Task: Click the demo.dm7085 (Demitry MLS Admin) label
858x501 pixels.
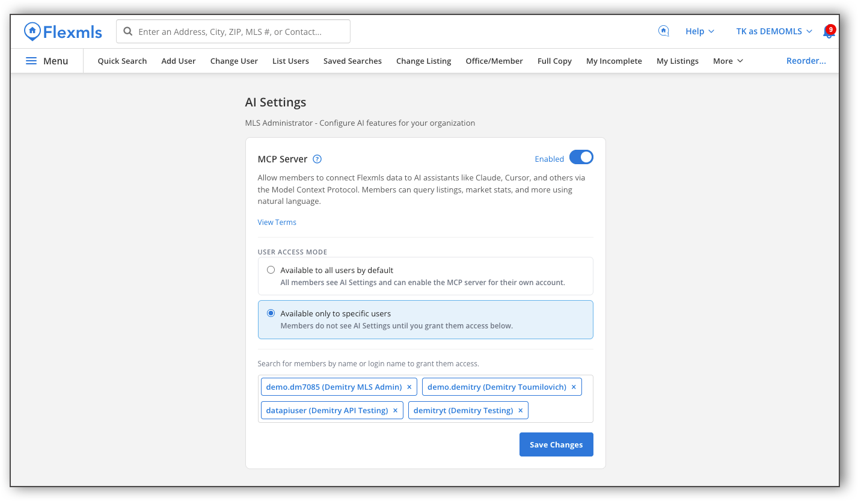Action: tap(334, 387)
